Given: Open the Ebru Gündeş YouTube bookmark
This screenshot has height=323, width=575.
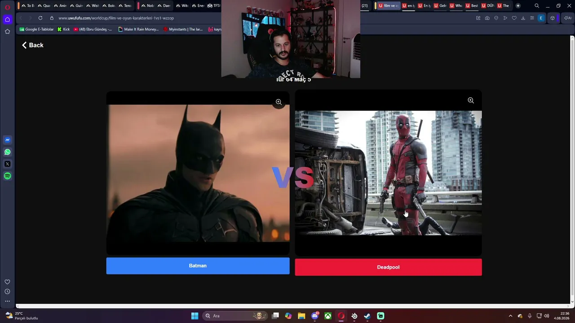Looking at the screenshot, I should (x=93, y=29).
